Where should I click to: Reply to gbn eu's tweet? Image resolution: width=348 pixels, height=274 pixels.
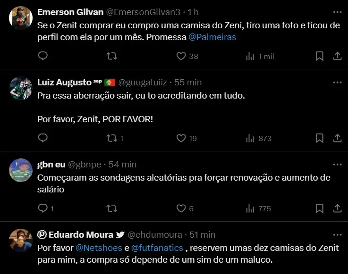coord(42,208)
